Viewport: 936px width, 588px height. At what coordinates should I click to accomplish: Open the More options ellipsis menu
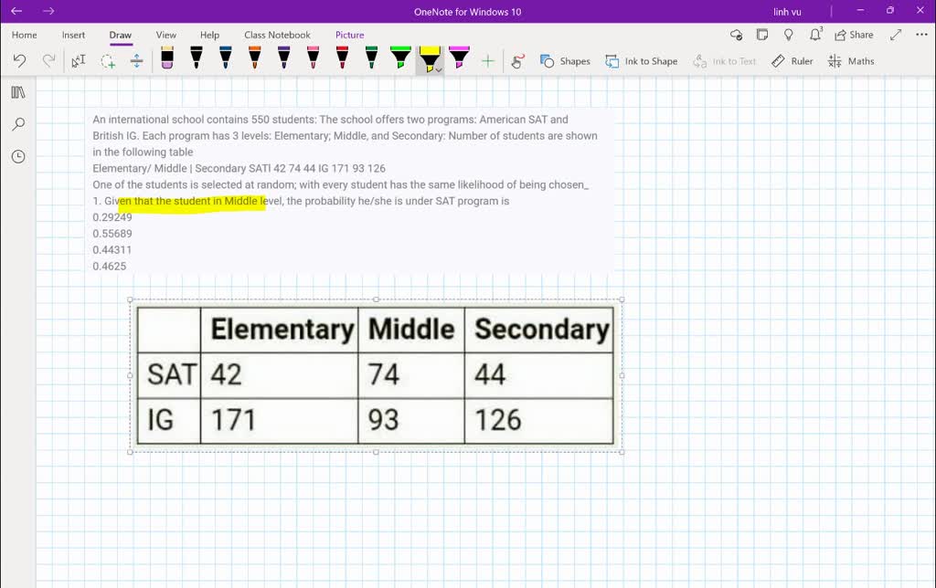[x=920, y=34]
